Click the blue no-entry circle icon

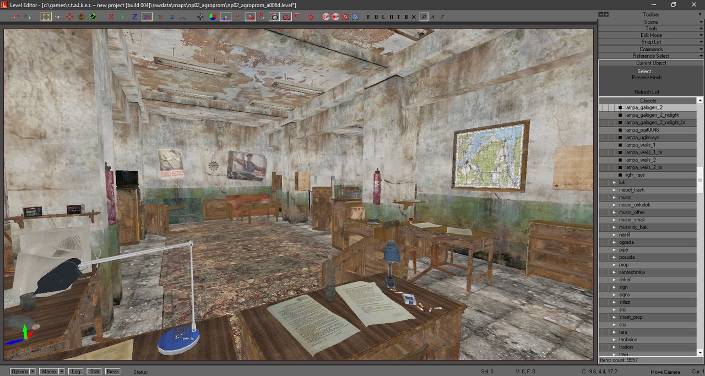(355, 17)
